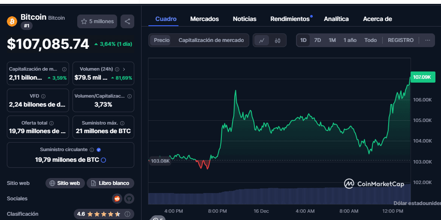Click the 103.08K opening price label
This screenshot has height=220, width=441.
160,161
